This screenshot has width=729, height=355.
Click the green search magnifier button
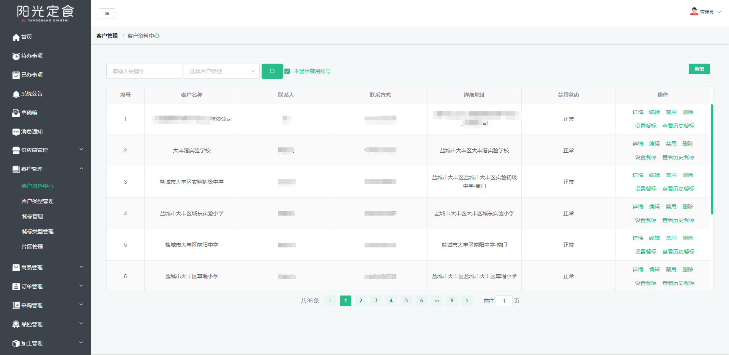pyautogui.click(x=272, y=71)
